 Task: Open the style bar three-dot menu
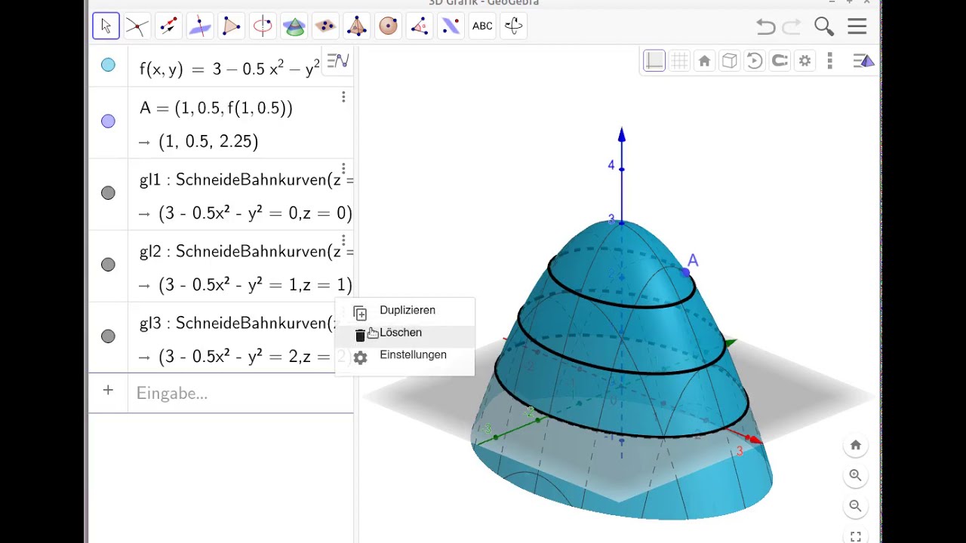(x=830, y=61)
